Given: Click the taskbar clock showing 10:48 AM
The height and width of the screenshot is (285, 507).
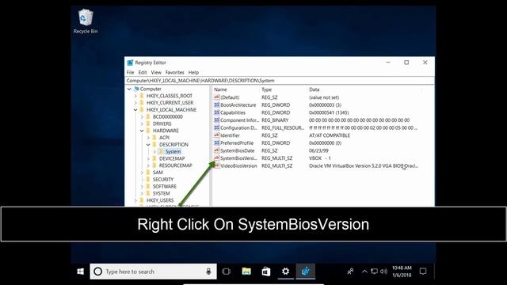Looking at the screenshot, I should (x=402, y=272).
